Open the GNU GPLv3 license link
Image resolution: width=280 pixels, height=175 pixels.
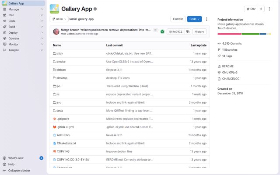click(229, 73)
